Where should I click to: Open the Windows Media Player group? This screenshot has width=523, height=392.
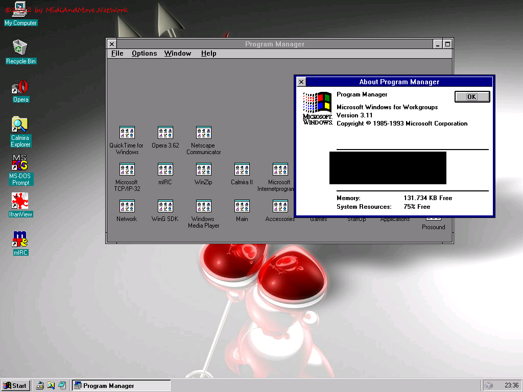click(203, 206)
